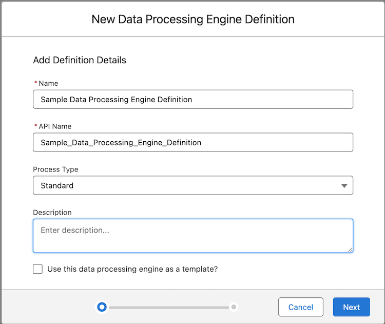The width and height of the screenshot is (385, 324).
Task: Click the second progress step indicator
Action: pos(234,307)
